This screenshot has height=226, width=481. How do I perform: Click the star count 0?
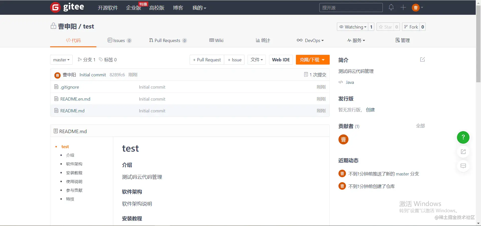397,27
